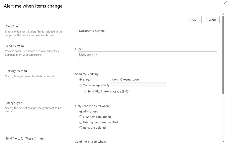
Task: Focus the Users people picker box
Action: click(147, 57)
